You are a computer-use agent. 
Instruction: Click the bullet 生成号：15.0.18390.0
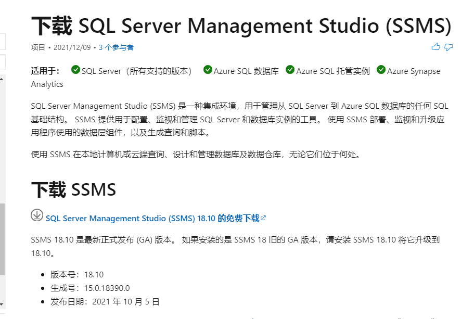pyautogui.click(x=90, y=288)
